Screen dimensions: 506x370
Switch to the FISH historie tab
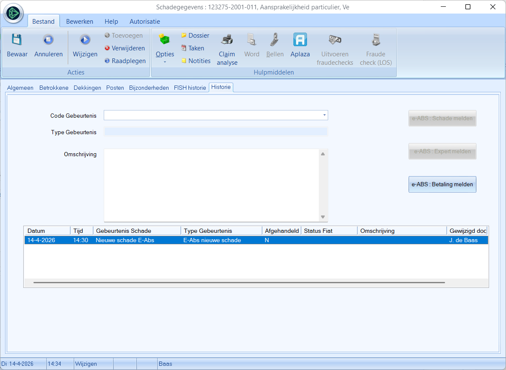coord(190,88)
